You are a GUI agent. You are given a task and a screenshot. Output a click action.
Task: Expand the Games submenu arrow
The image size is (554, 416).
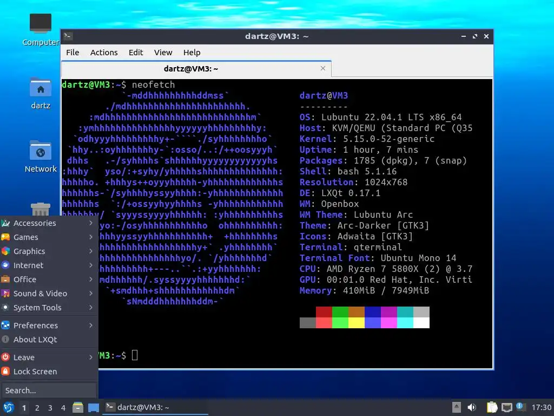pyautogui.click(x=91, y=237)
